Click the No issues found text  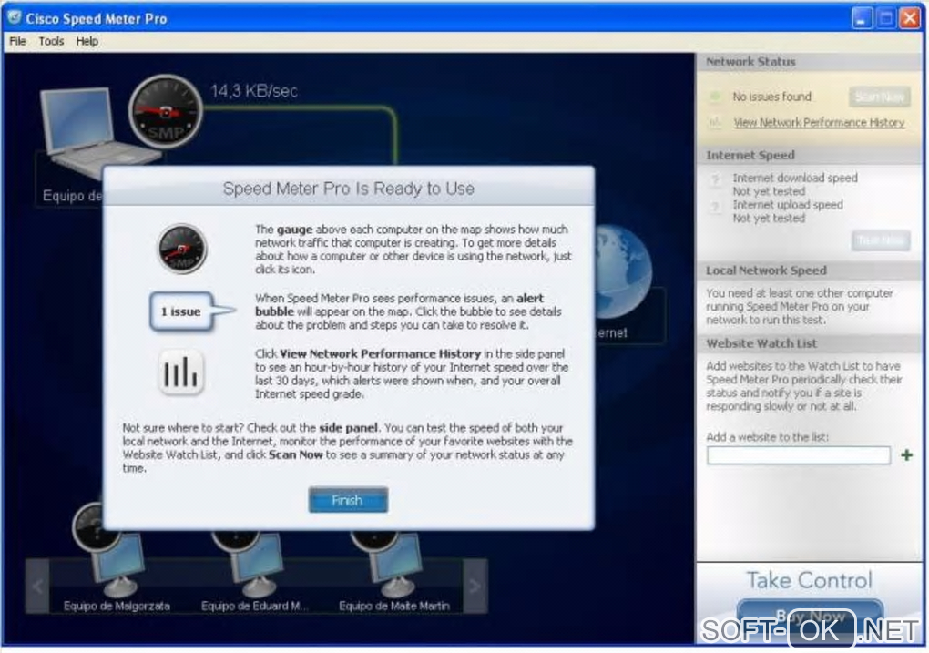pyautogui.click(x=771, y=97)
